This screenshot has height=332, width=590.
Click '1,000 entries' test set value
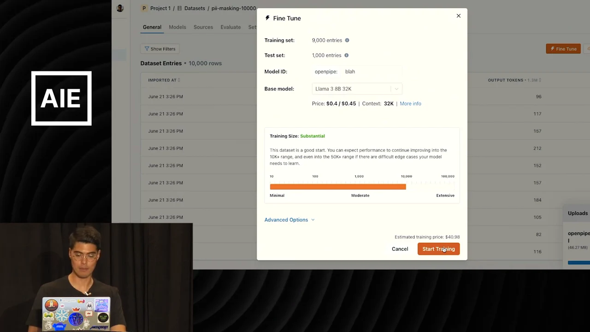(326, 55)
